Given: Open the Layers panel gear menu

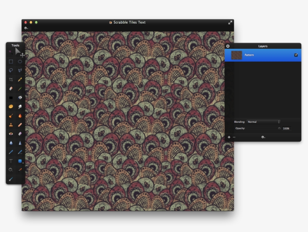Looking at the screenshot, I should (x=263, y=137).
